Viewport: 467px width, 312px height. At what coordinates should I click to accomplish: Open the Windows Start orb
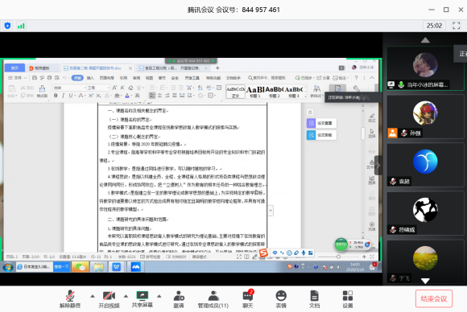8,267
